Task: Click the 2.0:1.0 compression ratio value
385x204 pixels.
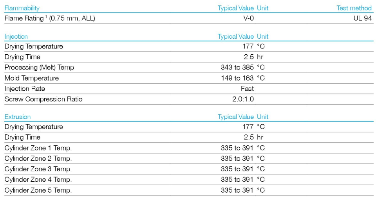Action: point(243,99)
